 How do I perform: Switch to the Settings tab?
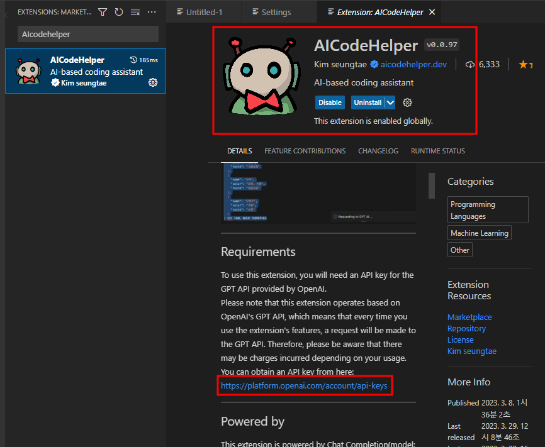coord(272,12)
